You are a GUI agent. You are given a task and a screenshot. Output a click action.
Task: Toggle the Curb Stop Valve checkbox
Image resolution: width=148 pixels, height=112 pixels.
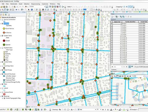(2, 66)
